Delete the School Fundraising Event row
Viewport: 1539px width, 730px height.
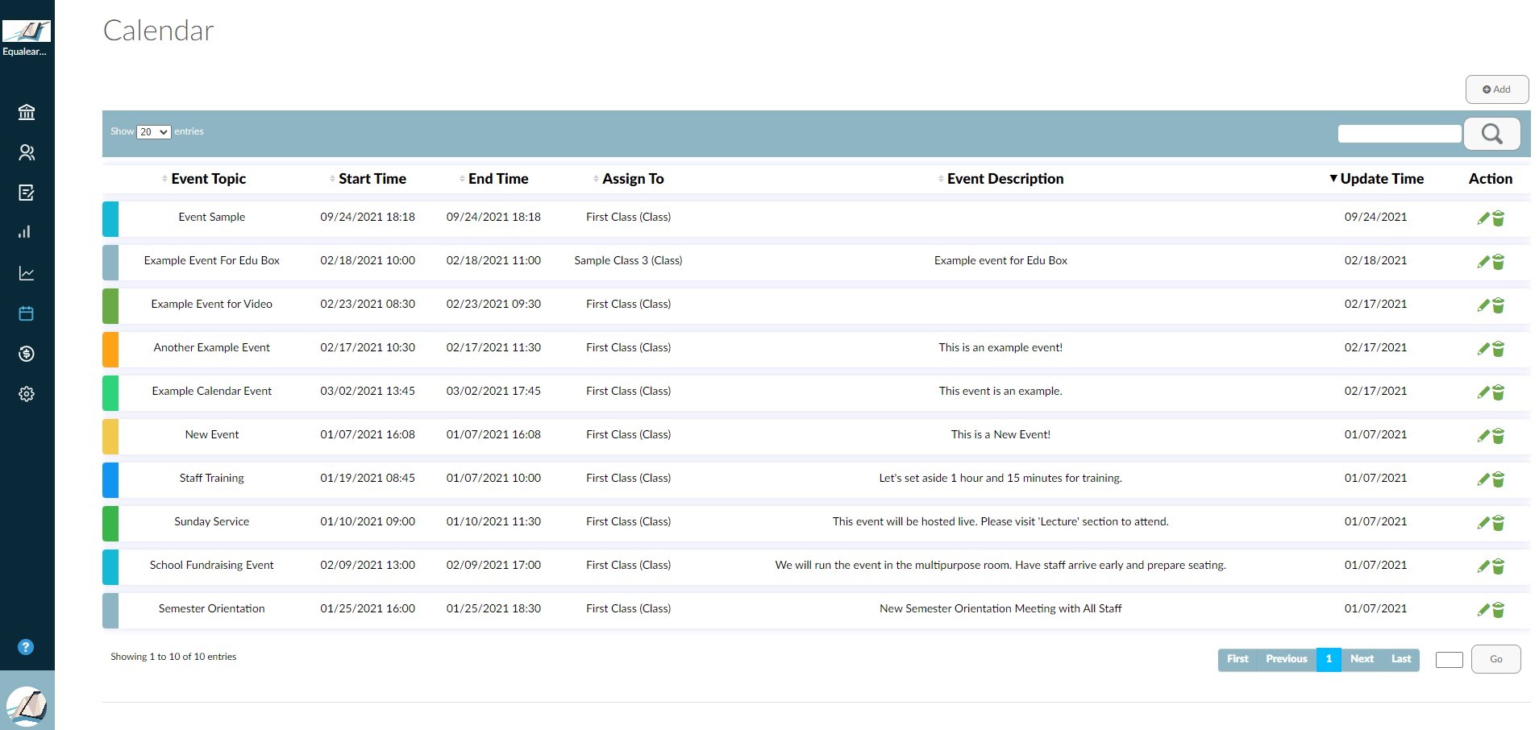(x=1498, y=566)
